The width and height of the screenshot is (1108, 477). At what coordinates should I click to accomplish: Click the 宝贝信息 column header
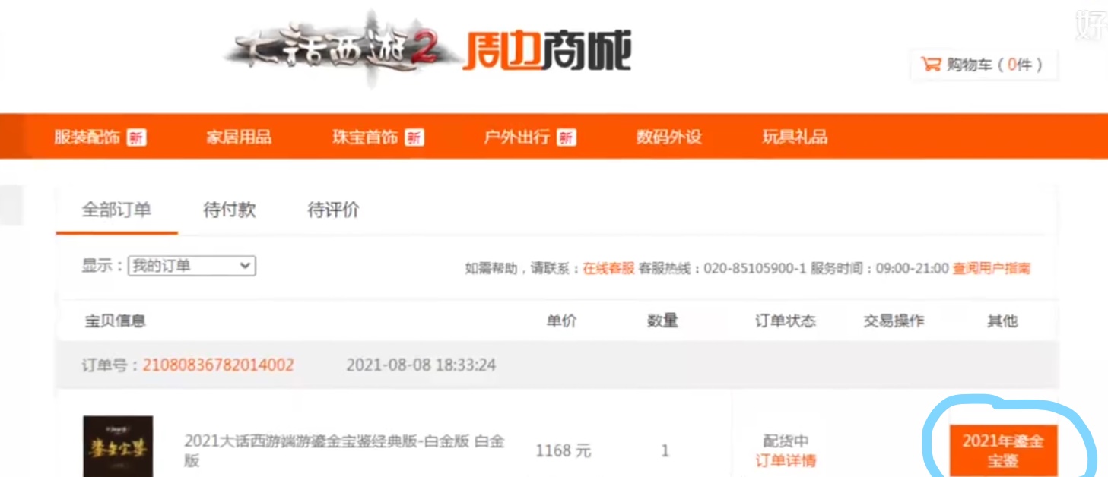pyautogui.click(x=115, y=321)
